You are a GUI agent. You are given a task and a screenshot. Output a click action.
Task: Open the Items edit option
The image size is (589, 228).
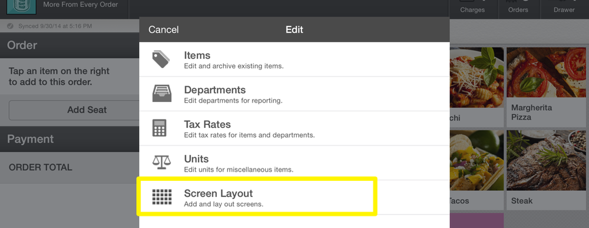(x=294, y=60)
